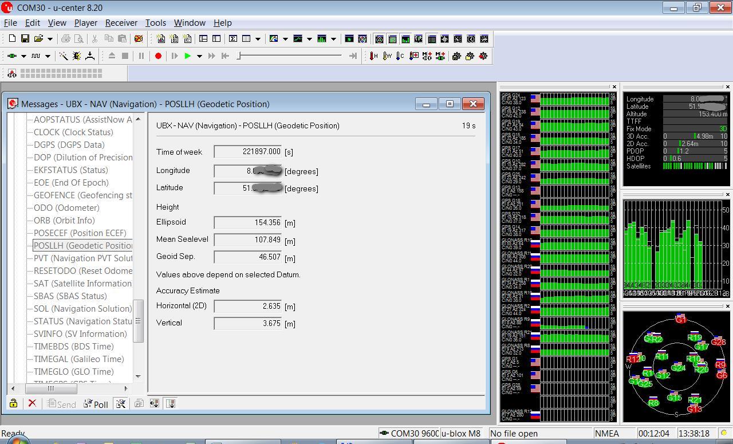Image resolution: width=733 pixels, height=444 pixels.
Task: Click the Hotstart (H) receiver reset icon
Action: coord(373,56)
